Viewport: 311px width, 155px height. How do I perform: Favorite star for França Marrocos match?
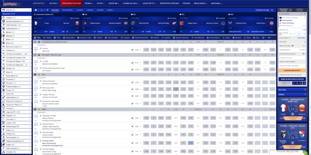click(x=36, y=51)
